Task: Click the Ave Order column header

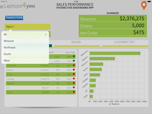Action: [70, 52]
